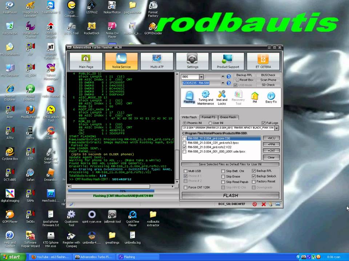Switch to the Format FS tab
Screen dimensions: 349x261
coord(209,117)
